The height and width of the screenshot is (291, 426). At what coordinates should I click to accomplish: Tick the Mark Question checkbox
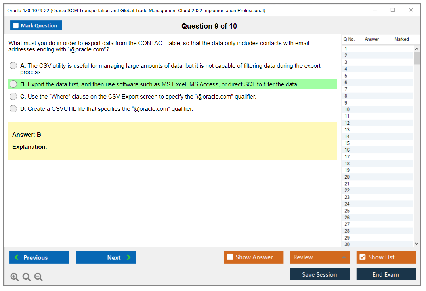point(16,26)
